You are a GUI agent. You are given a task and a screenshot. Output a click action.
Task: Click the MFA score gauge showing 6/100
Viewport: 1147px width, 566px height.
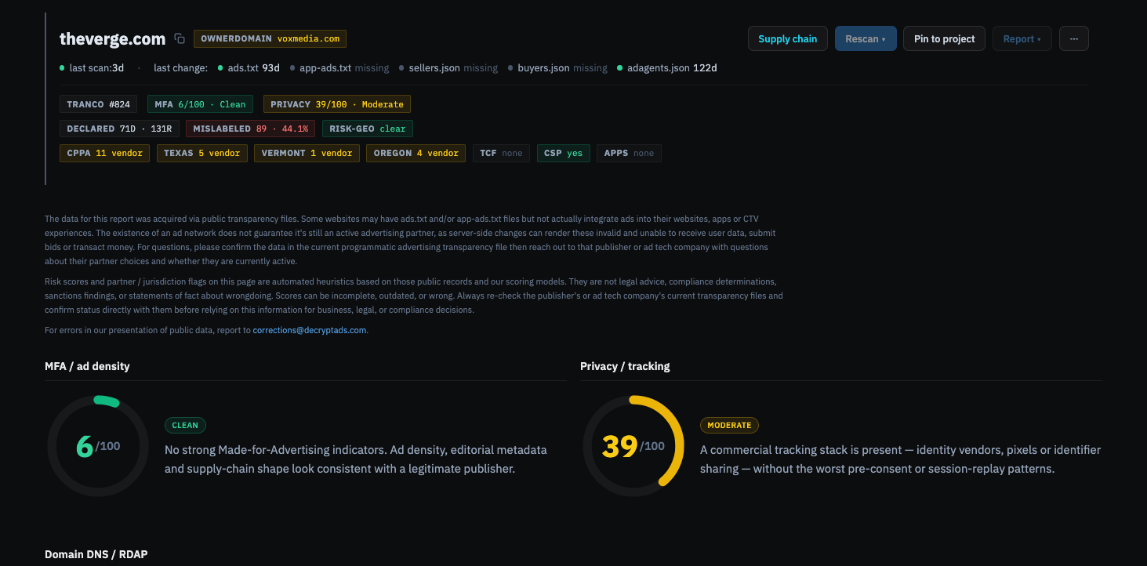click(98, 446)
